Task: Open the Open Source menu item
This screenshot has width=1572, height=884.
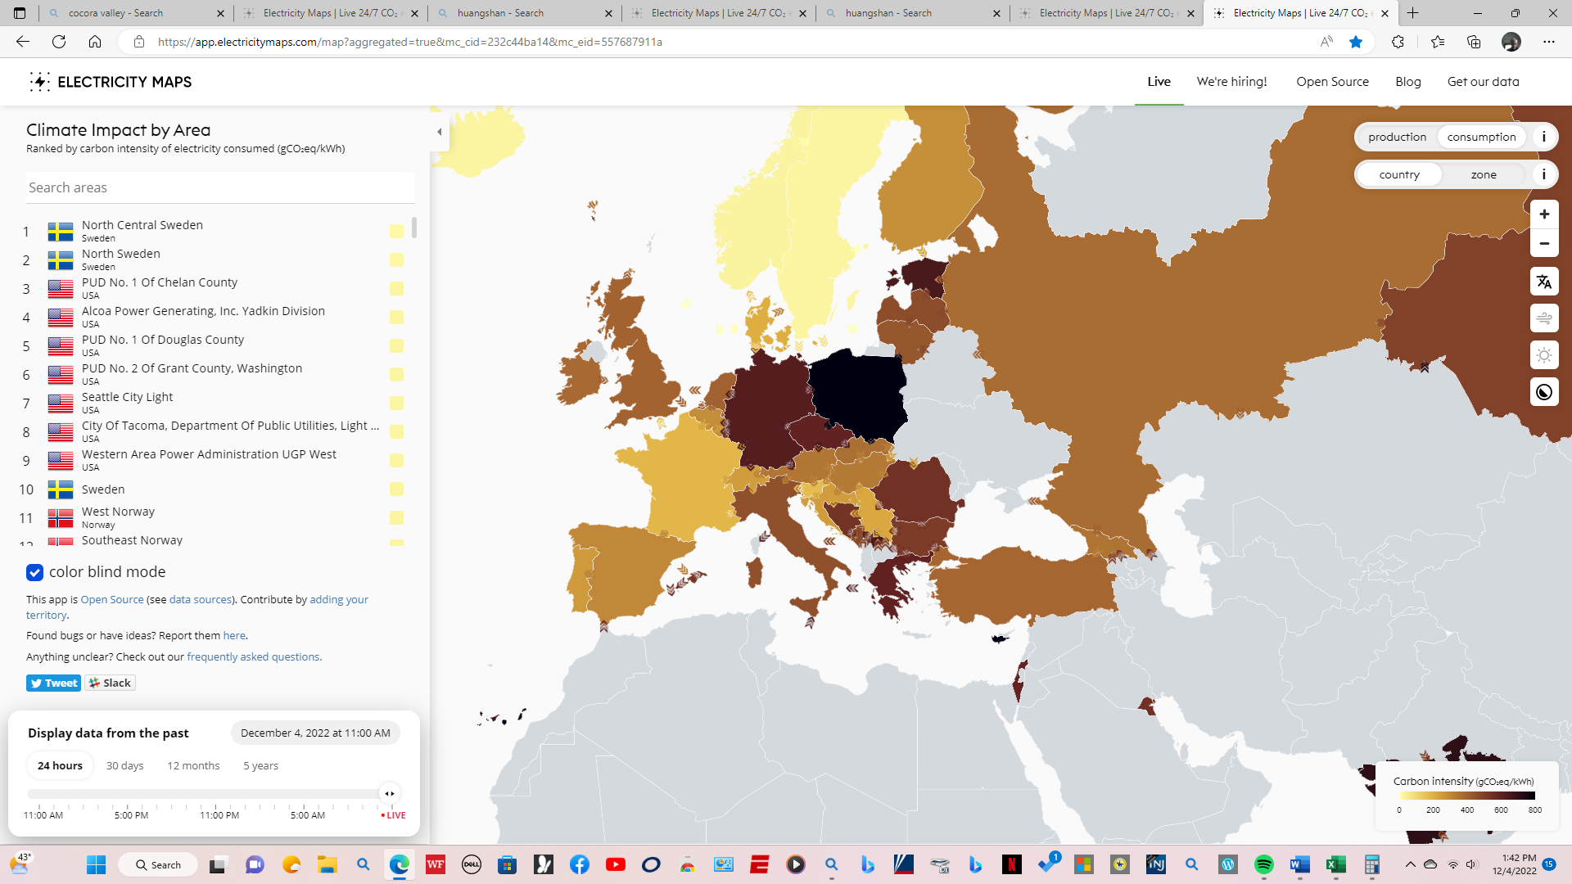Action: (1332, 82)
